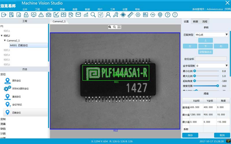Click the envelope mail toolbar icon

tap(78, 15)
